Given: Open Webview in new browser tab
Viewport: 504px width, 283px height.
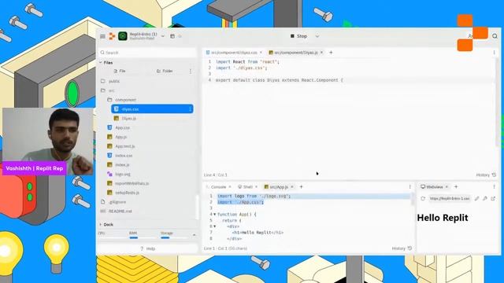Looking at the screenshot, I should (x=493, y=199).
